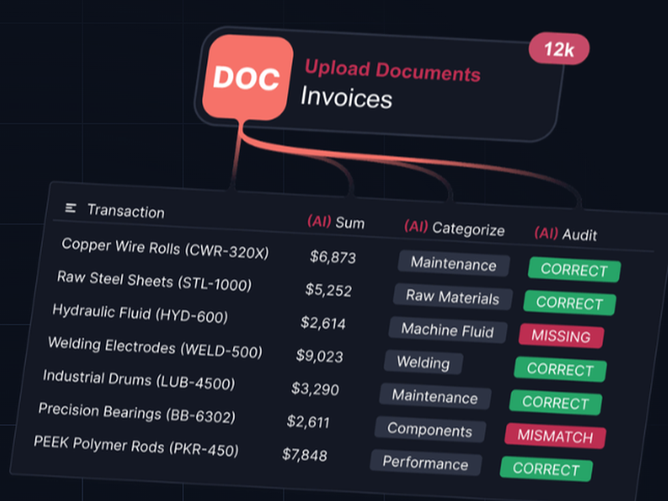Click CORRECT badge for PEEK Polymer Rods
The image size is (668, 501).
(x=546, y=469)
